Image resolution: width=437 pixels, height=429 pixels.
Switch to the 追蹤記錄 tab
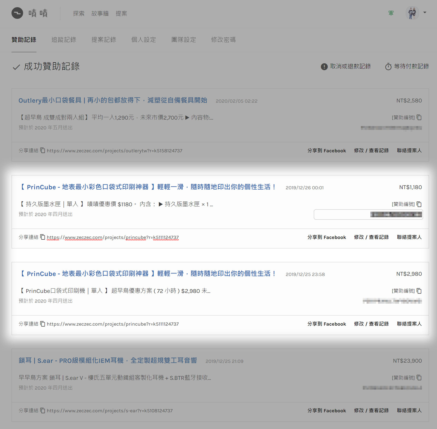[64, 40]
